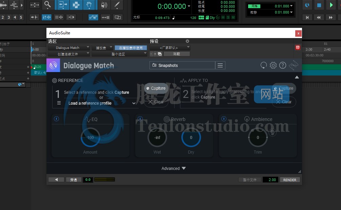This screenshot has width=341, height=210.
Task: Click Return to Zero transport button
Action: tap(307, 17)
